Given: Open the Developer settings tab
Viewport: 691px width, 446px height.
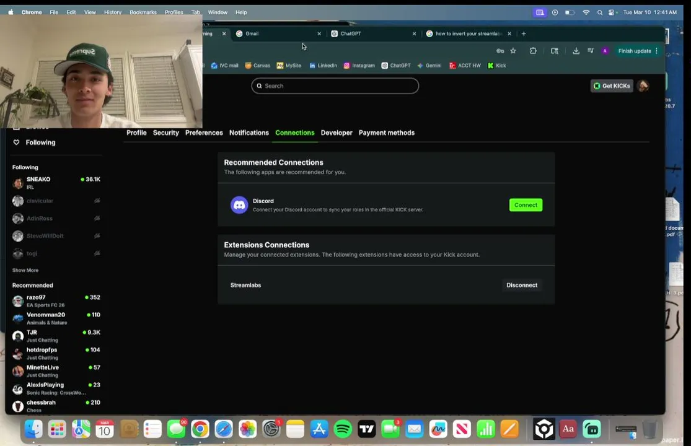Looking at the screenshot, I should (337, 133).
